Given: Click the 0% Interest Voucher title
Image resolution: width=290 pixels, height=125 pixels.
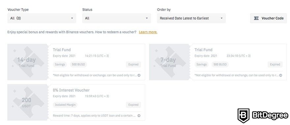Looking at the screenshot, I should 71,90.
